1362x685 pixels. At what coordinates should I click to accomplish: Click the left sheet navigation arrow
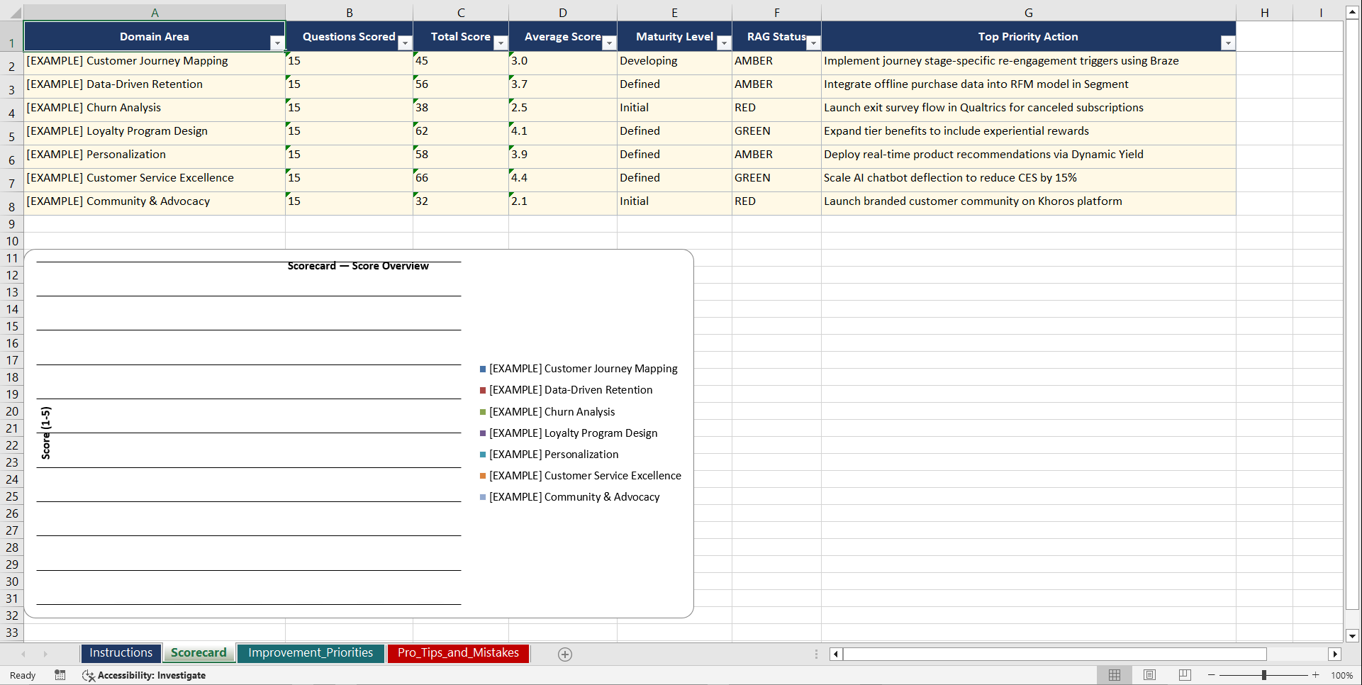click(x=23, y=654)
